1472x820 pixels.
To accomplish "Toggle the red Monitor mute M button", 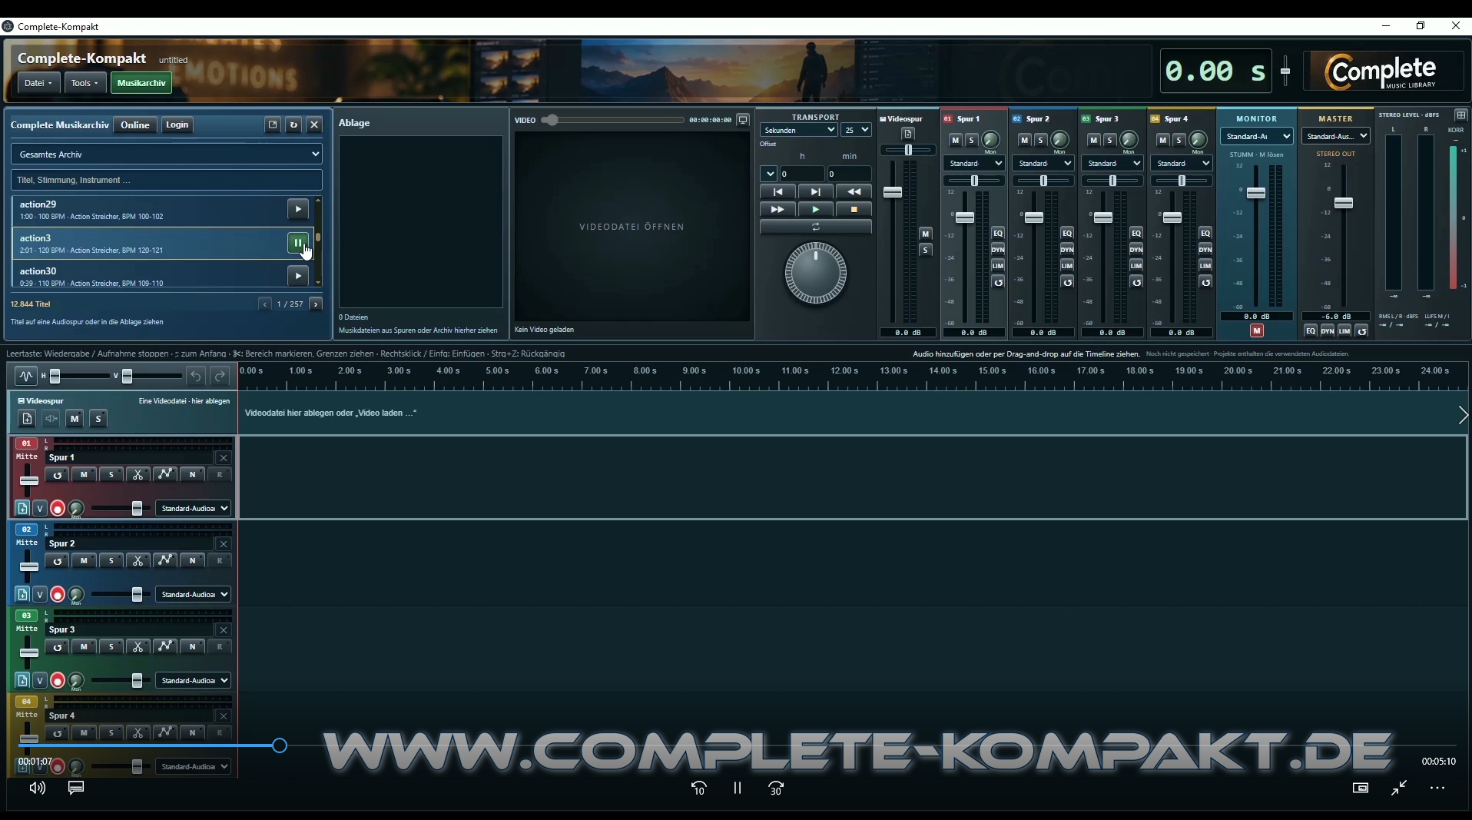I will tap(1257, 331).
